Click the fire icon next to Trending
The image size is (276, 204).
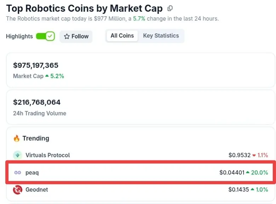pyautogui.click(x=16, y=138)
